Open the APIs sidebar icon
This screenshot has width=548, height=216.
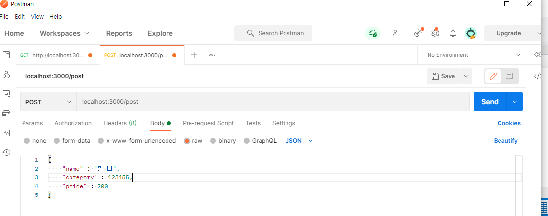[x=6, y=74]
